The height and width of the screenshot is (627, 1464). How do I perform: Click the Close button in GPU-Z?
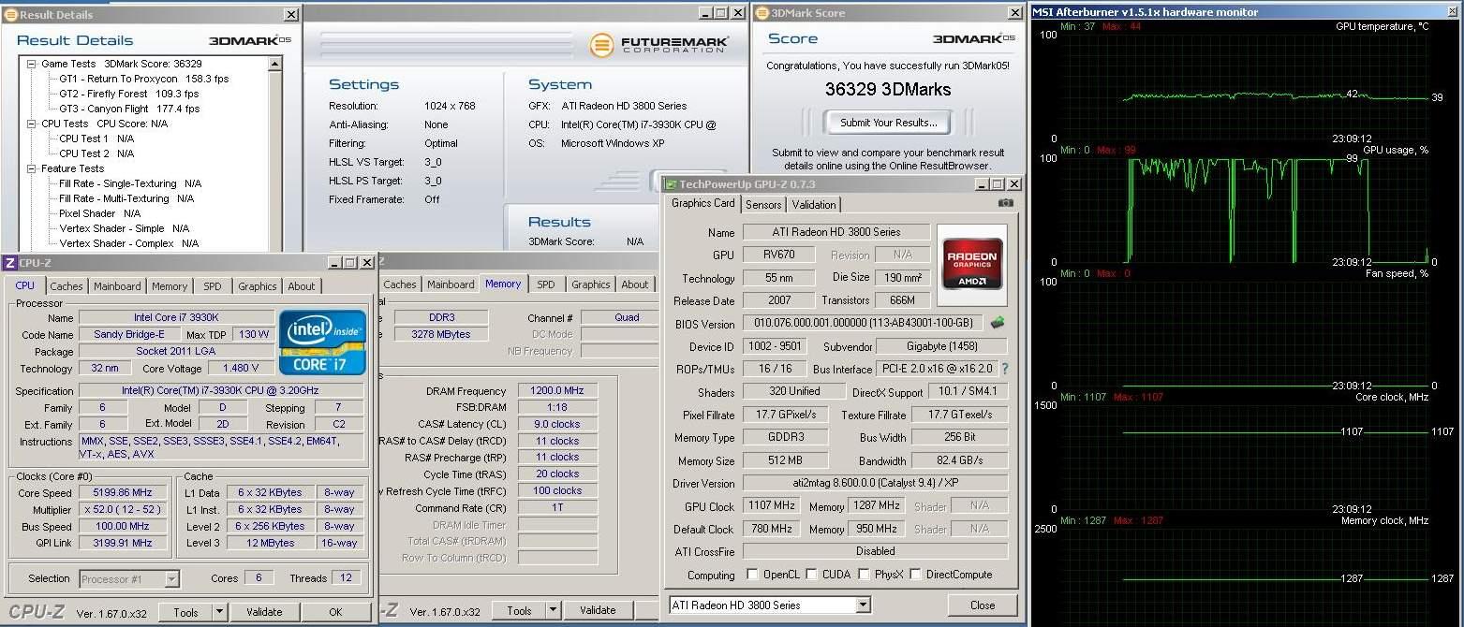pyautogui.click(x=983, y=605)
